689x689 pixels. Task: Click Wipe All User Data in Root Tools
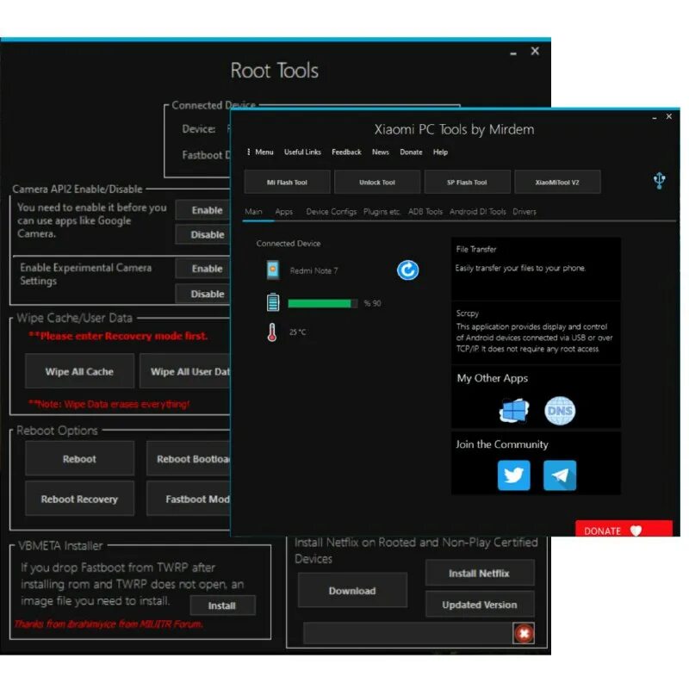coord(185,371)
